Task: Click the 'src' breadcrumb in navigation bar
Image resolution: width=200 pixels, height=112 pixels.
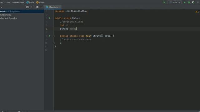Action: click(2, 2)
